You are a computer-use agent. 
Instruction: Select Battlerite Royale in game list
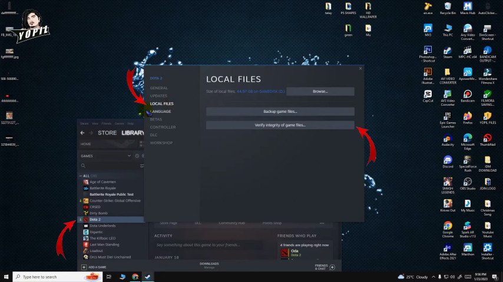[x=102, y=188]
